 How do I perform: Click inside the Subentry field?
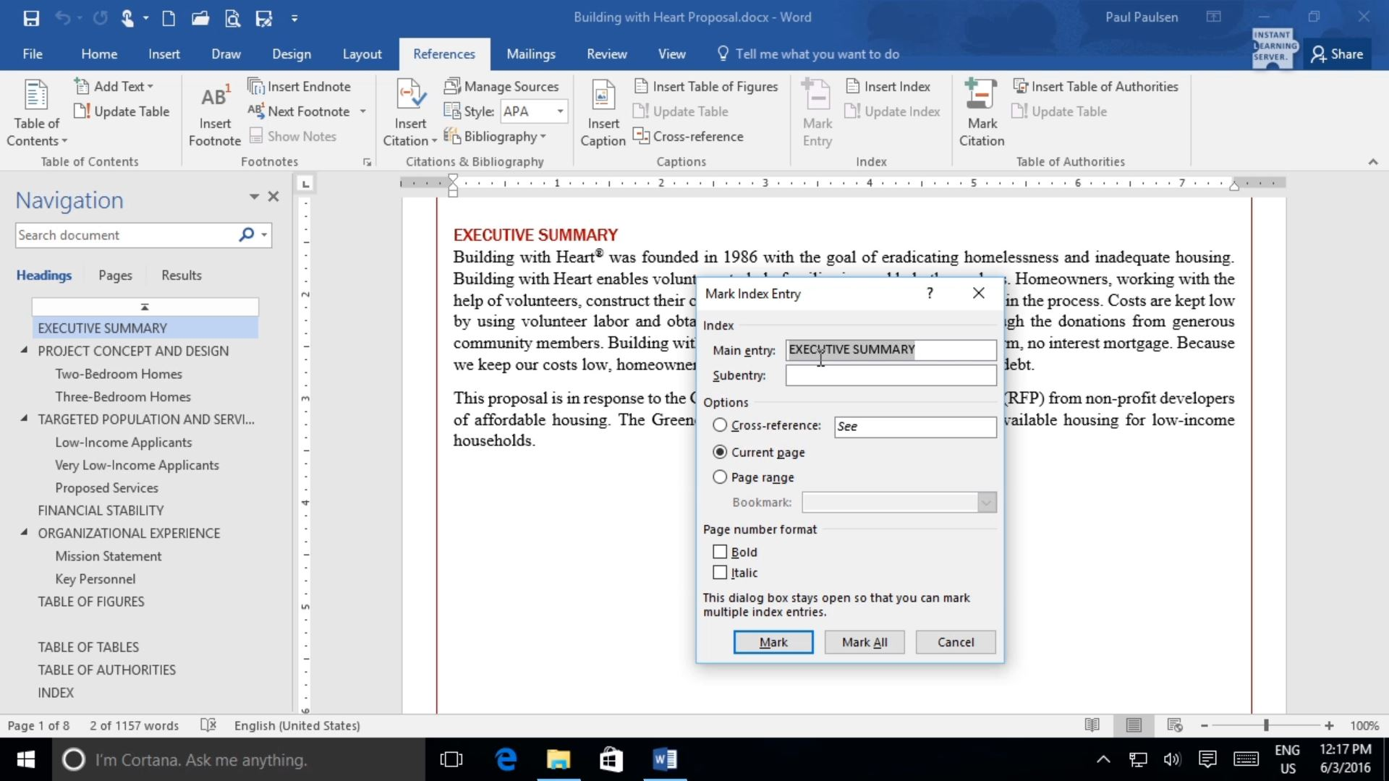pos(890,375)
